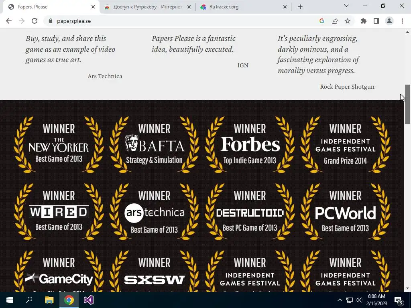411x308 pixels.
Task: Click the scrollbar up arrow
Action: [407, 32]
